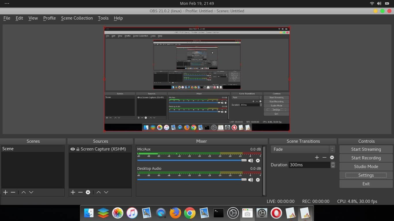Increase Duration using the up stepper

tap(333, 163)
